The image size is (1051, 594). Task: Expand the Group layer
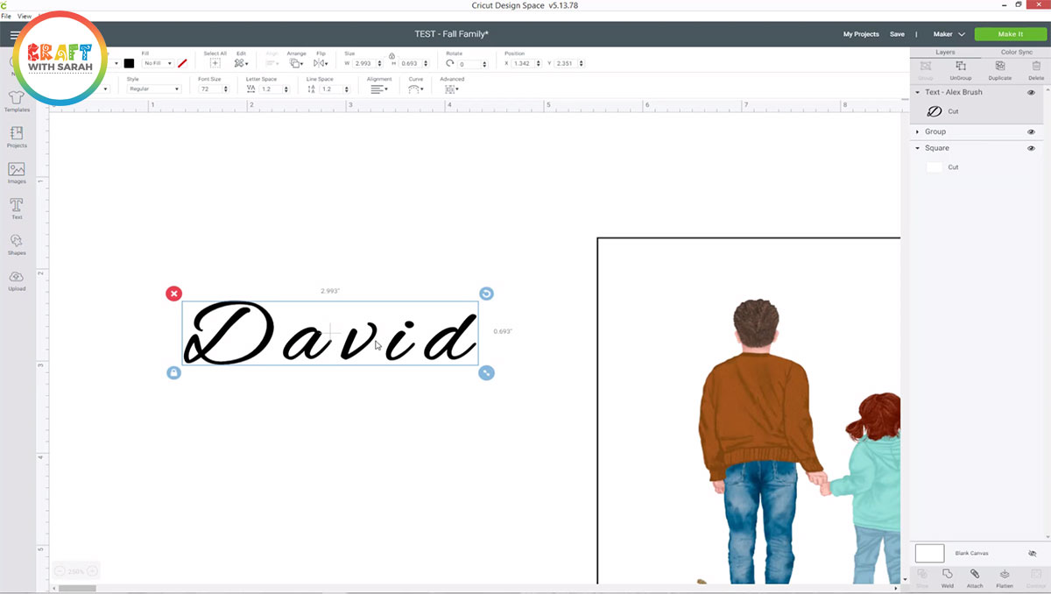tap(917, 131)
